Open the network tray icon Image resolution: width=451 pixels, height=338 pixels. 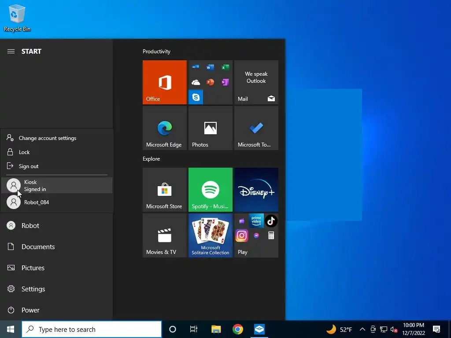coord(384,329)
